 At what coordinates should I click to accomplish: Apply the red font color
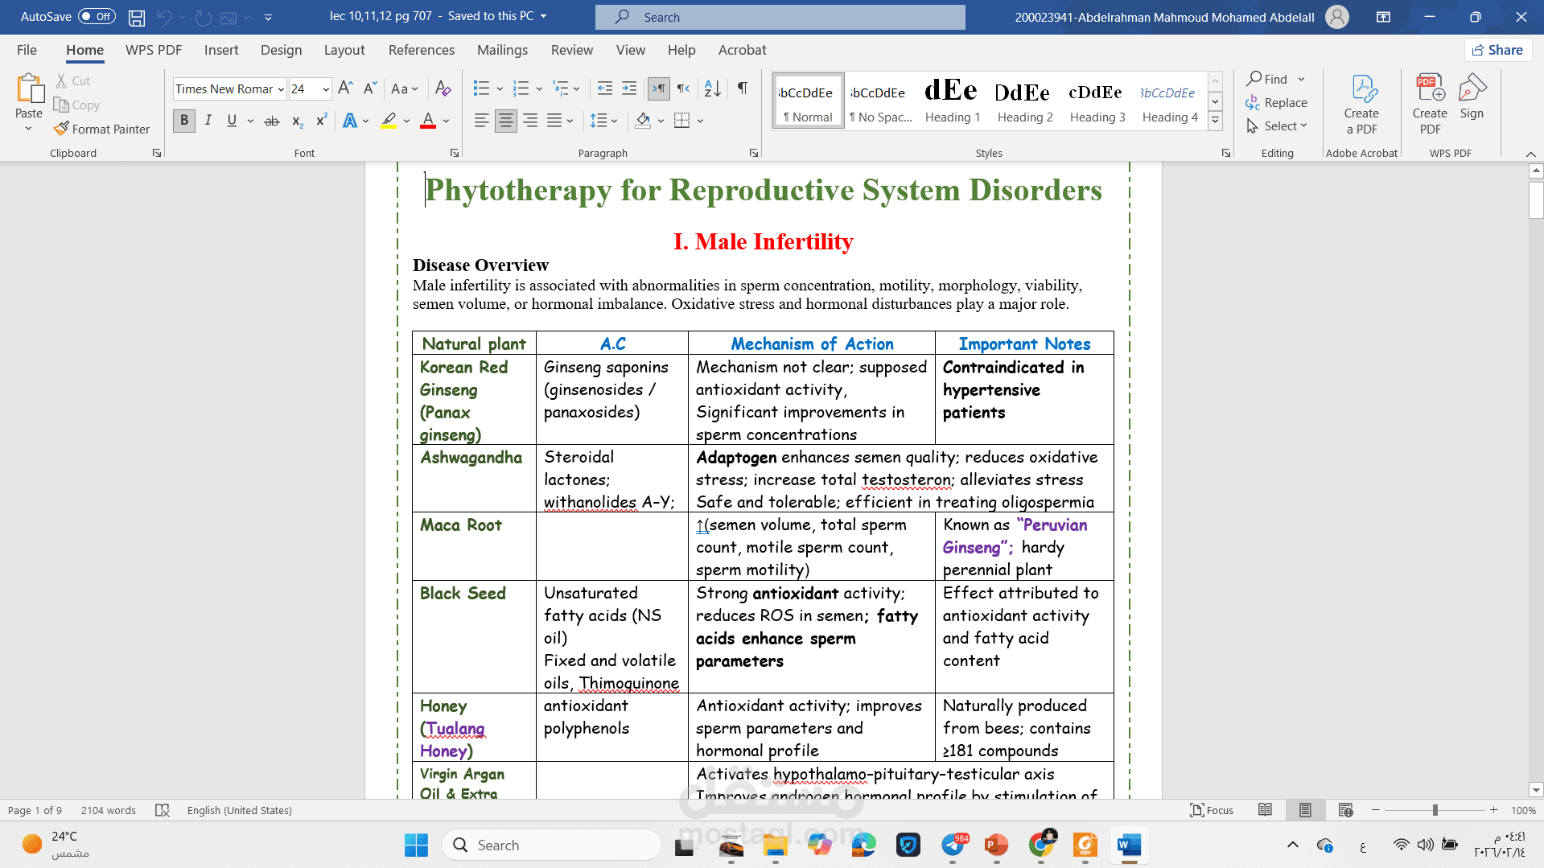pyautogui.click(x=428, y=121)
